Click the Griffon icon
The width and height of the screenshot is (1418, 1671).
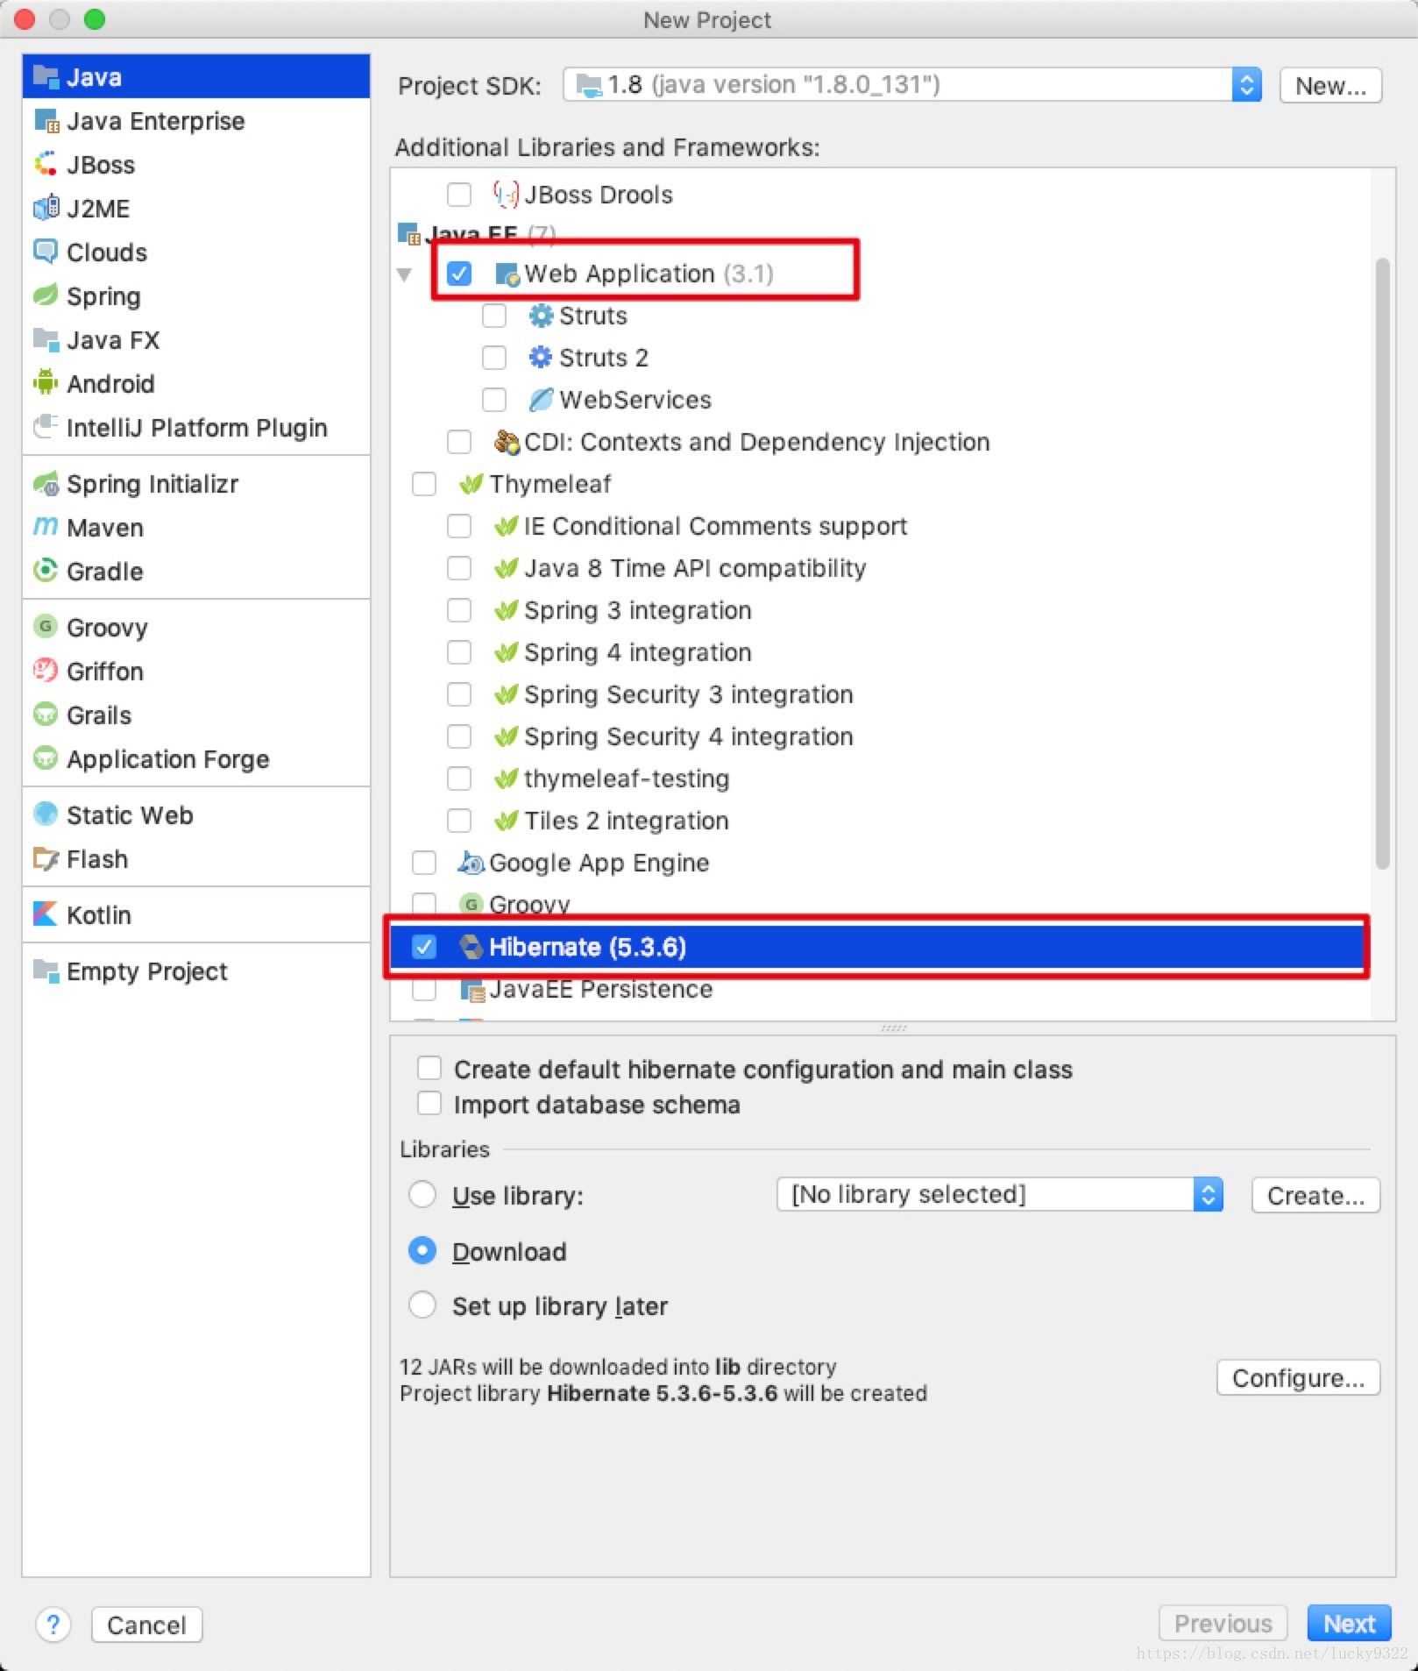(46, 672)
